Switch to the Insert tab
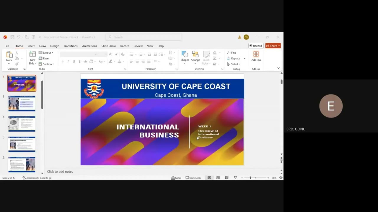This screenshot has height=212, width=378. click(x=31, y=46)
